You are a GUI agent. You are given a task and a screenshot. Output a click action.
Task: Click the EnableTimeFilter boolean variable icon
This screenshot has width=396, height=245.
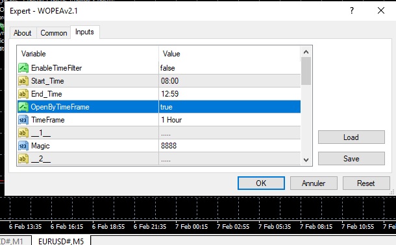[x=23, y=68]
